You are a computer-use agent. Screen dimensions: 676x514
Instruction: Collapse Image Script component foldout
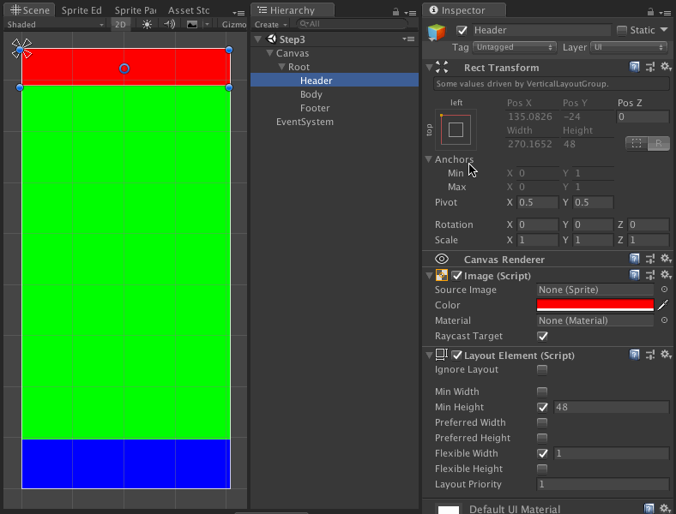point(429,276)
